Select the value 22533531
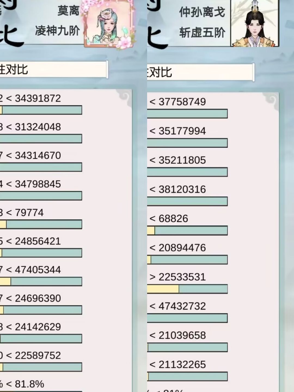This screenshot has height=392, width=294. click(182, 277)
